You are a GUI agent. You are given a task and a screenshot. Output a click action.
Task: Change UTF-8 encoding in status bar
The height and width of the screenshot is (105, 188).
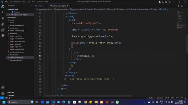pos(167,98)
